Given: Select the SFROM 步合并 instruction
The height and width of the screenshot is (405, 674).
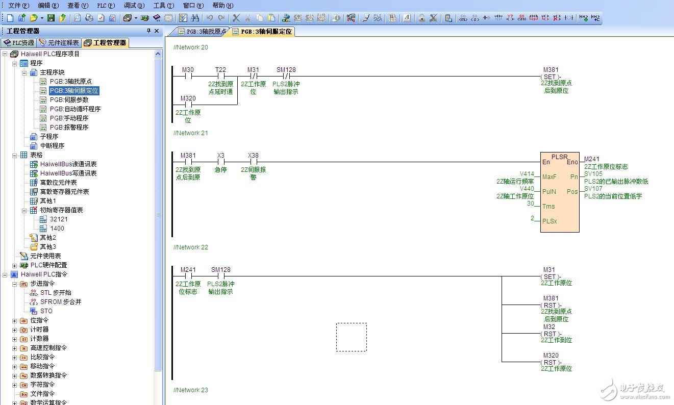Looking at the screenshot, I should point(61,302).
